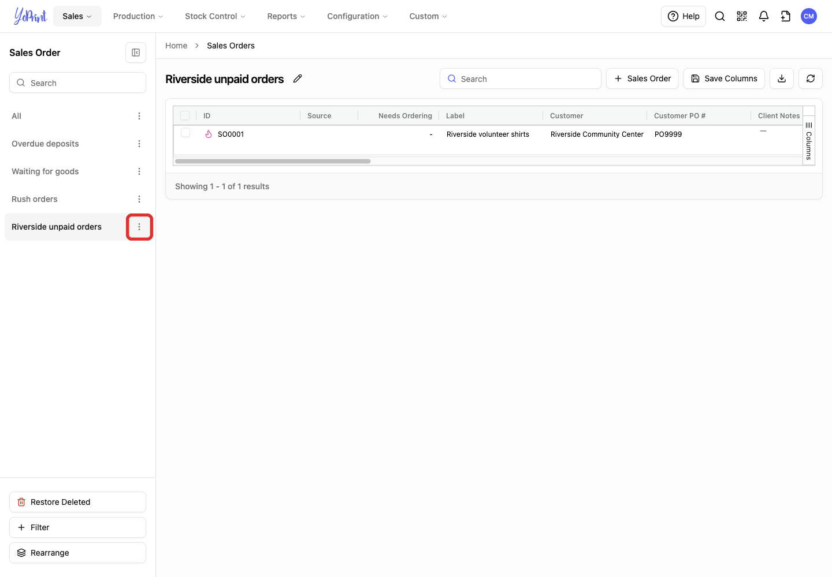This screenshot has width=832, height=577.
Task: Open the QR code scanner icon
Action: click(742, 16)
